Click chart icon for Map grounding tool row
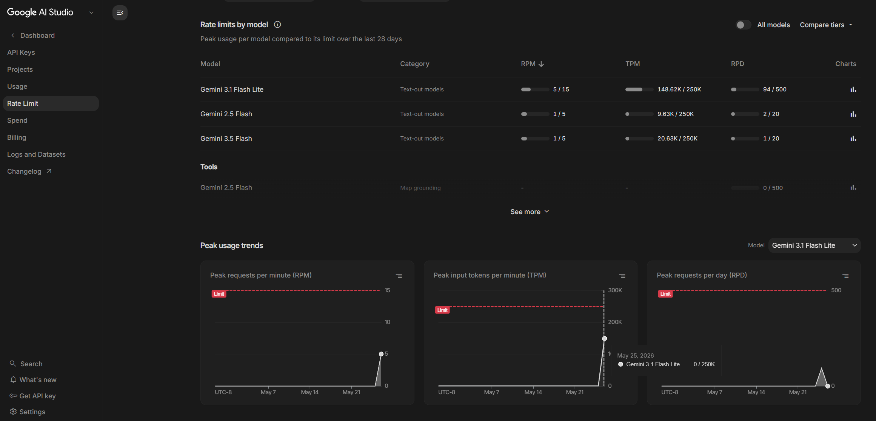The width and height of the screenshot is (876, 421). coord(853,188)
